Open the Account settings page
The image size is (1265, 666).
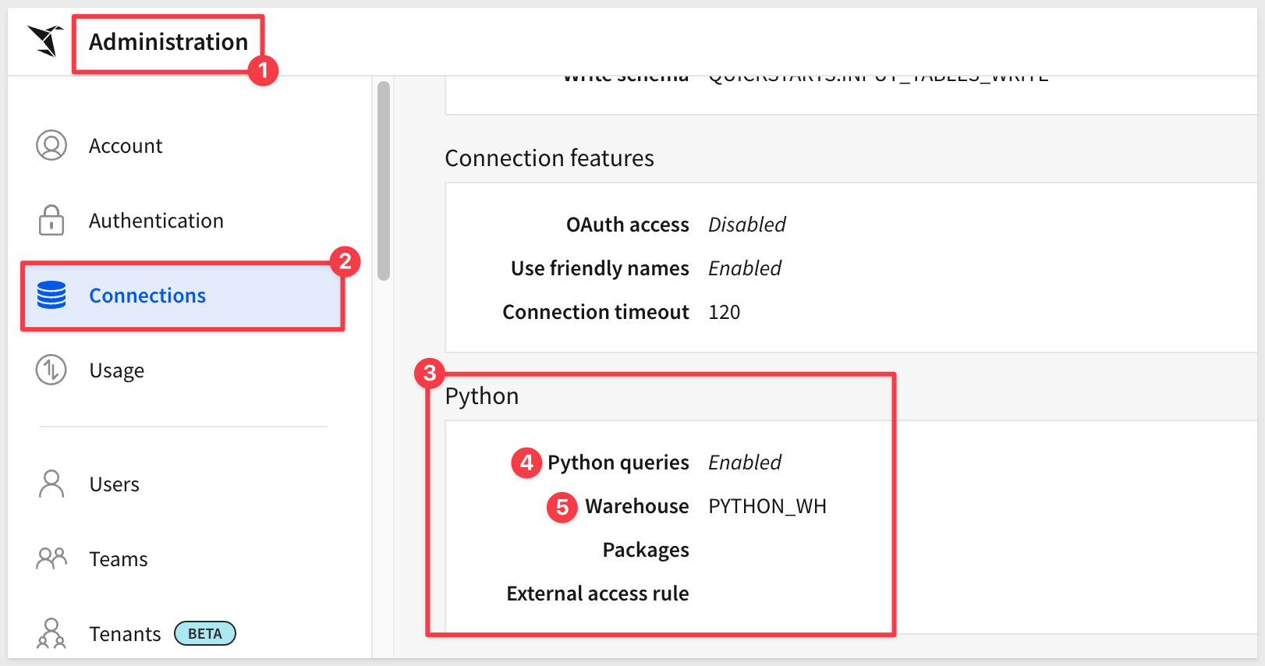coord(126,146)
